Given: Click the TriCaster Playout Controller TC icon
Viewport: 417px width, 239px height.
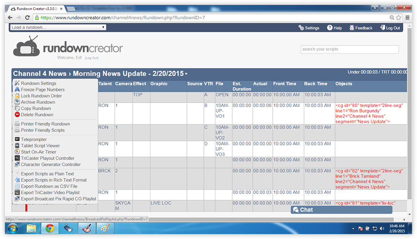Looking at the screenshot, I should click(x=17, y=158).
